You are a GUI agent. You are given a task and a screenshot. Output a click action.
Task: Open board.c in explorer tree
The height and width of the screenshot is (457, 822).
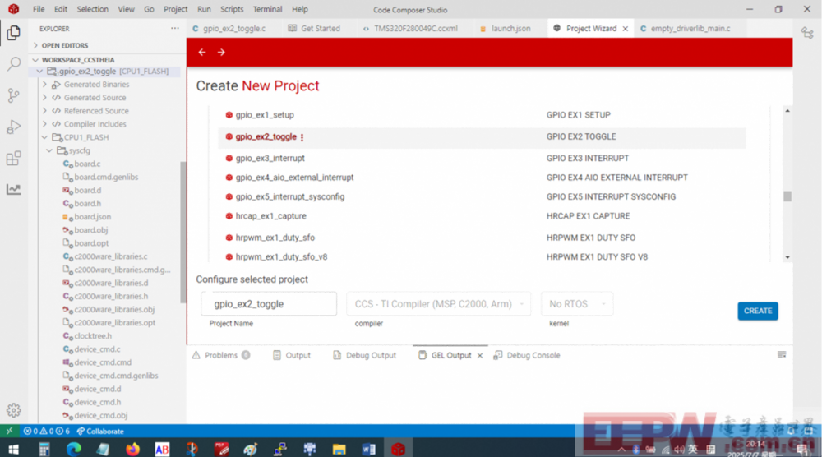[x=87, y=164]
